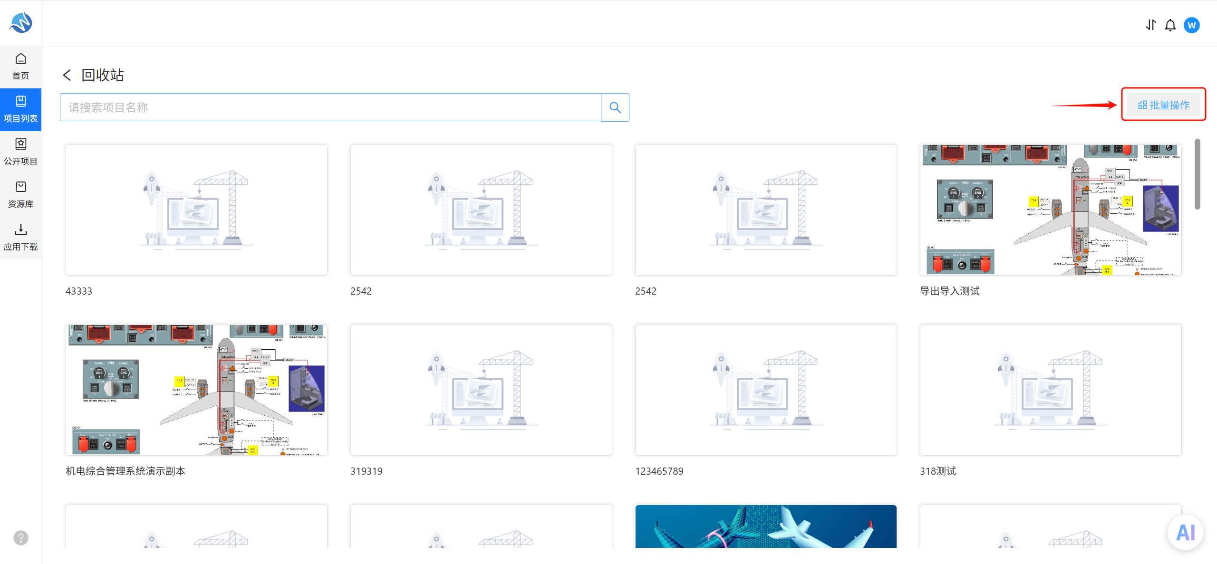The image size is (1217, 564).
Task: Click the 批量操作 batch operation button
Action: [1163, 105]
